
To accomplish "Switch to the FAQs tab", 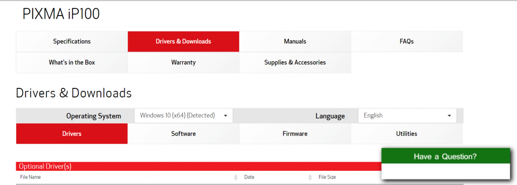I will tap(406, 41).
